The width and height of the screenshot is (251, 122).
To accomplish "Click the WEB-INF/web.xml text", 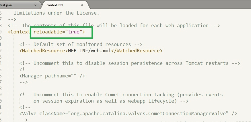I will click(89, 51).
